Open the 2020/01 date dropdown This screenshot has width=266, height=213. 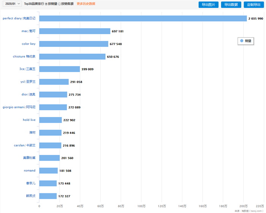[x=12, y=4]
